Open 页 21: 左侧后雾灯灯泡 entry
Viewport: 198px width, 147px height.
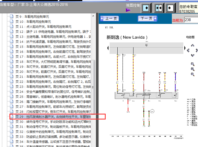(53, 77)
